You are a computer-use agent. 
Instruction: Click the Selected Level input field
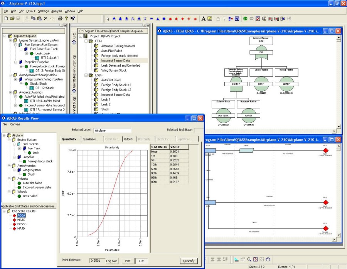[x=112, y=130]
